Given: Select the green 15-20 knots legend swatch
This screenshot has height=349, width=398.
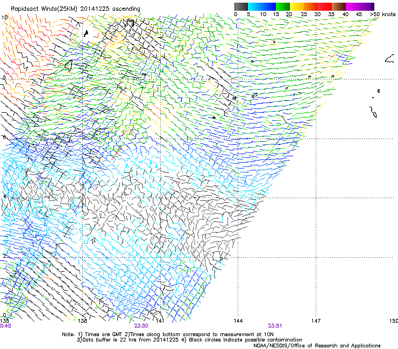Looking at the screenshot, I should click(283, 6).
